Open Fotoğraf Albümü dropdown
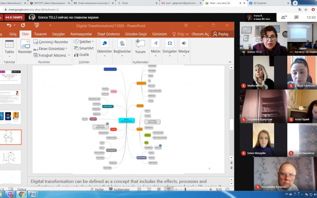 point(52,55)
